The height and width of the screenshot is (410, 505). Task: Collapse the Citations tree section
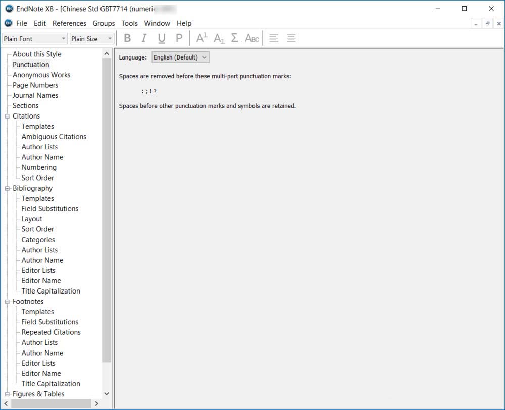pos(8,116)
